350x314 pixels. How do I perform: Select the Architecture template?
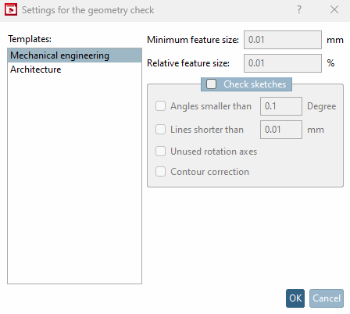click(x=75, y=70)
